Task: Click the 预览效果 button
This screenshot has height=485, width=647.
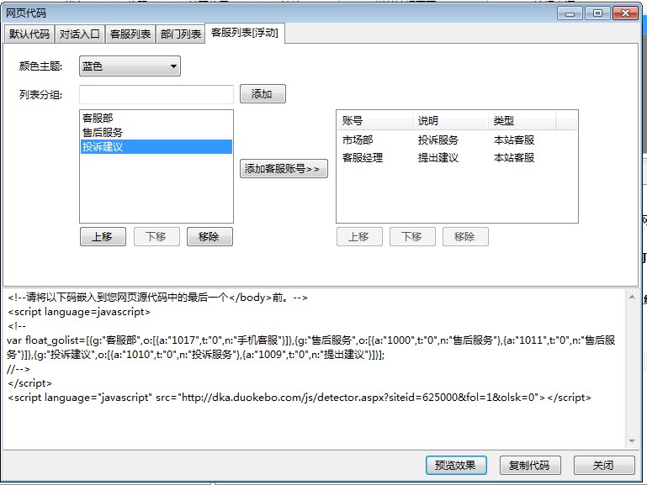Action: [x=456, y=466]
